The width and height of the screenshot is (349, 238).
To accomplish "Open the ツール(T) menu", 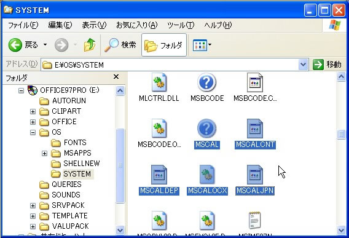I will pos(181,25).
